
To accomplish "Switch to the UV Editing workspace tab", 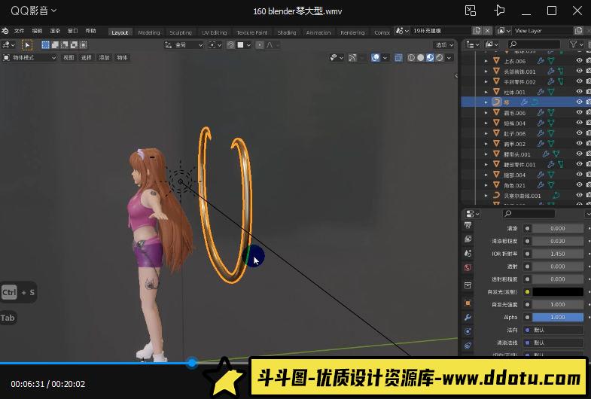I will (x=214, y=32).
